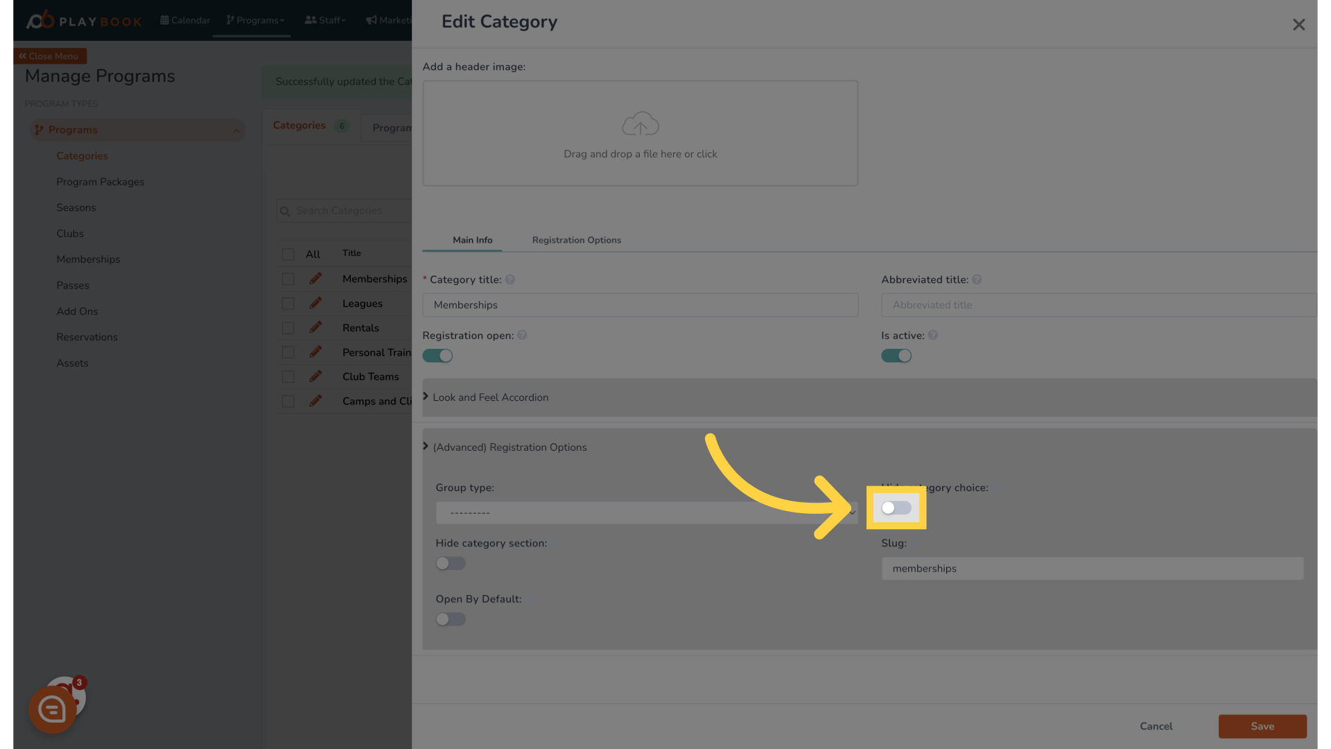The width and height of the screenshot is (1331, 749).
Task: Click the Playbook logo
Action: click(x=84, y=20)
